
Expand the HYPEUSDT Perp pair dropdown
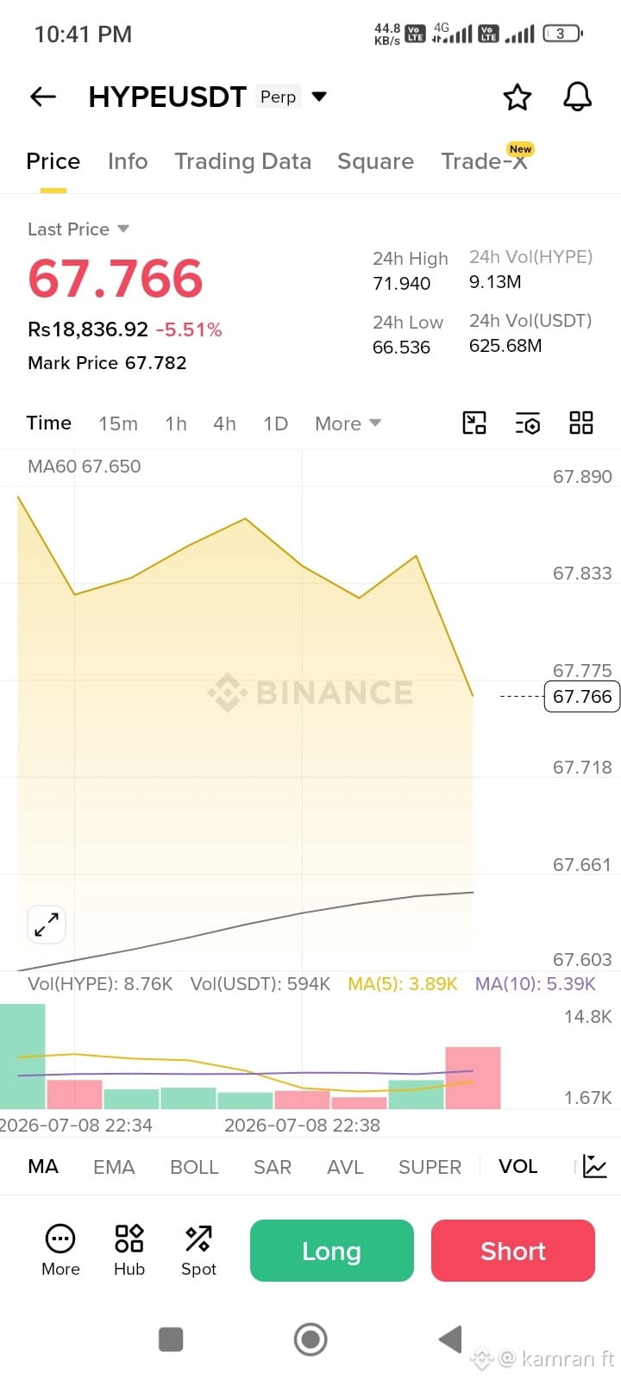pos(319,97)
